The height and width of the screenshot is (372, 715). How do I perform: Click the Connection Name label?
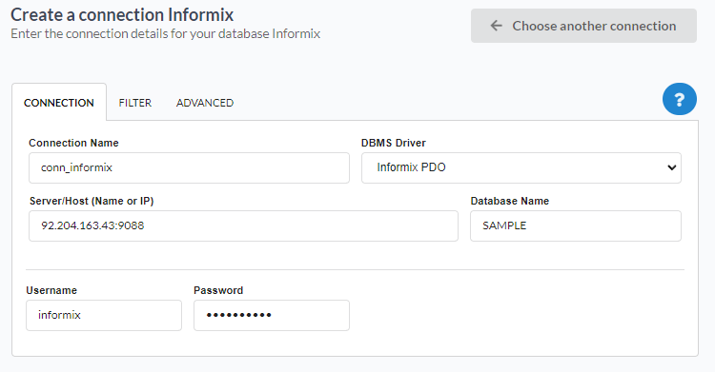(x=73, y=143)
